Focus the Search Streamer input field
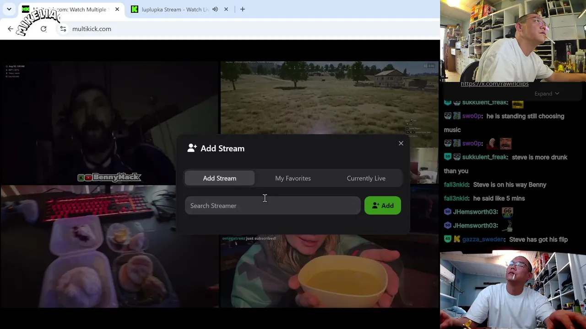This screenshot has width=586, height=329. click(x=273, y=206)
